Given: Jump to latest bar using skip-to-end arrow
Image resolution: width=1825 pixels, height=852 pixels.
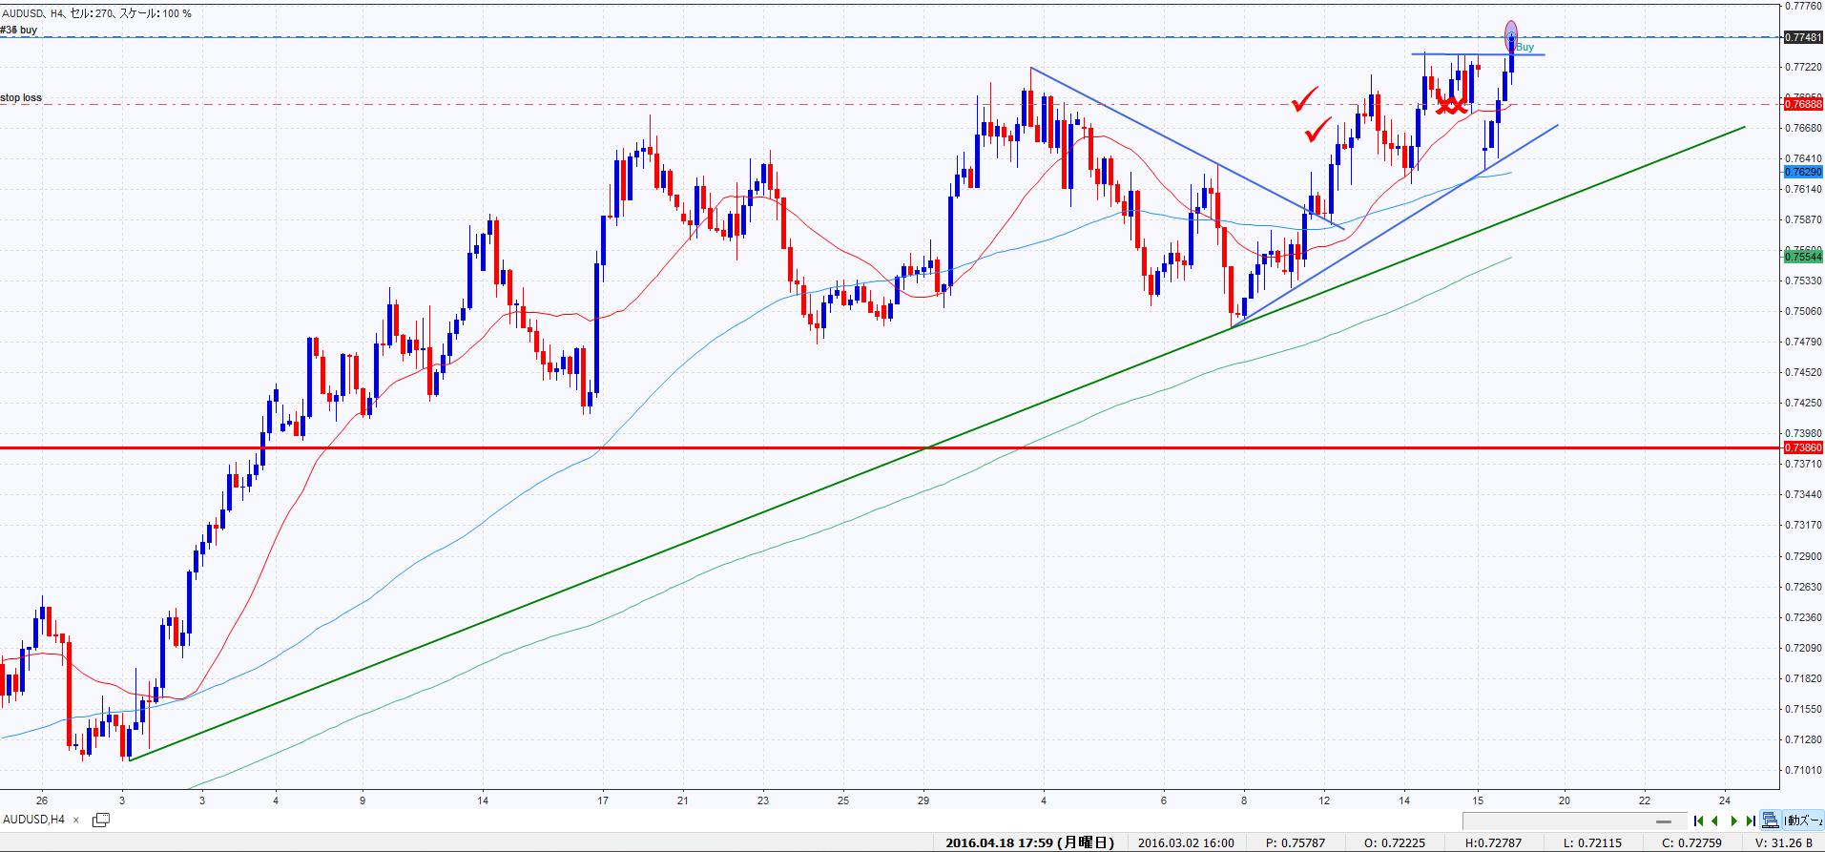Looking at the screenshot, I should click(x=1751, y=821).
